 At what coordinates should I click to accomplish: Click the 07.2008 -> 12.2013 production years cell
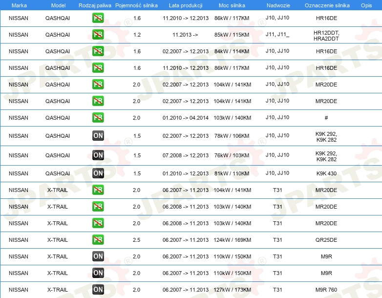[x=186, y=155]
